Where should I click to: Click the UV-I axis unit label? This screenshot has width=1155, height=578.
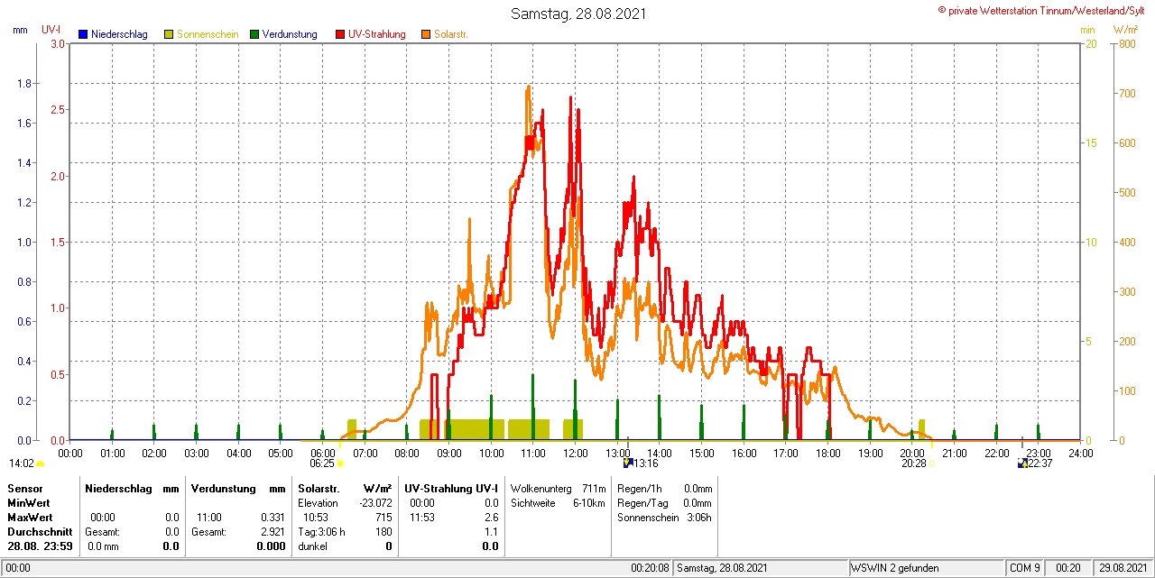(x=51, y=30)
